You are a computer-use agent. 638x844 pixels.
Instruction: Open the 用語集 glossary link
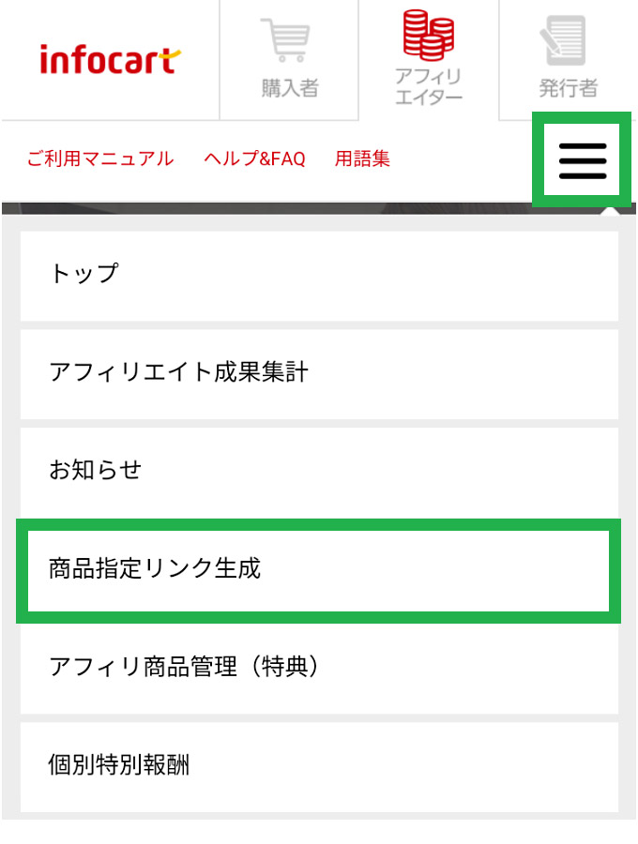[x=362, y=158]
